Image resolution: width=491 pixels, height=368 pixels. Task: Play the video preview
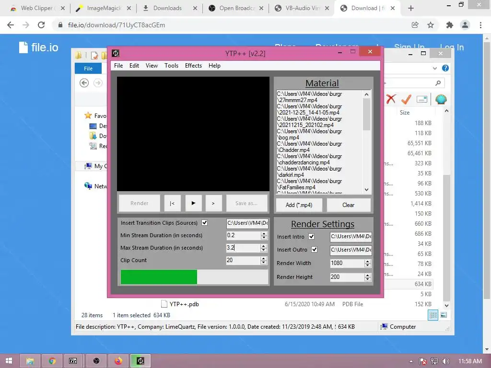click(193, 203)
